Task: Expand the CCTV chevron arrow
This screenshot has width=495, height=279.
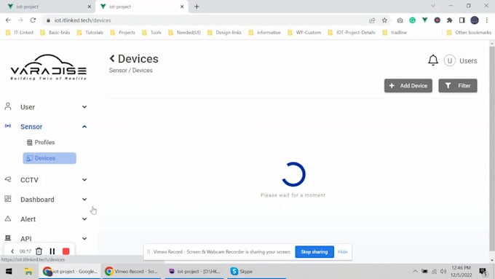Action: 84,180
